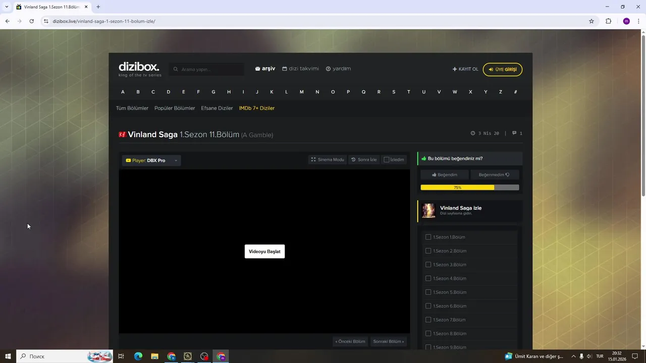Click the Vinland Saga title link

click(152, 135)
